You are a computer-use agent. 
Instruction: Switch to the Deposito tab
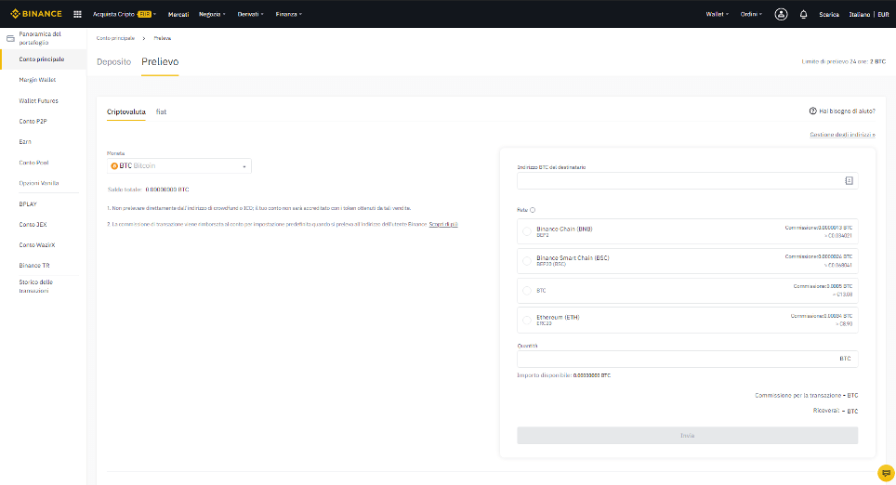point(113,61)
